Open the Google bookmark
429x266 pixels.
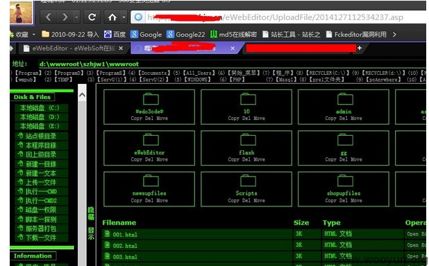coord(146,35)
